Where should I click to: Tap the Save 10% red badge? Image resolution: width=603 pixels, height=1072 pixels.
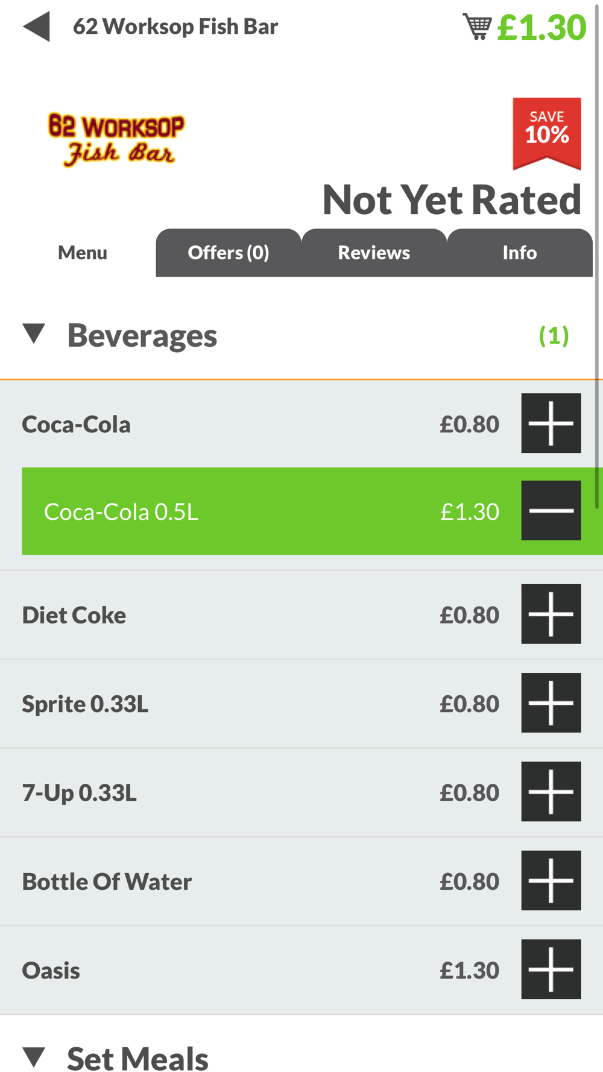547,133
